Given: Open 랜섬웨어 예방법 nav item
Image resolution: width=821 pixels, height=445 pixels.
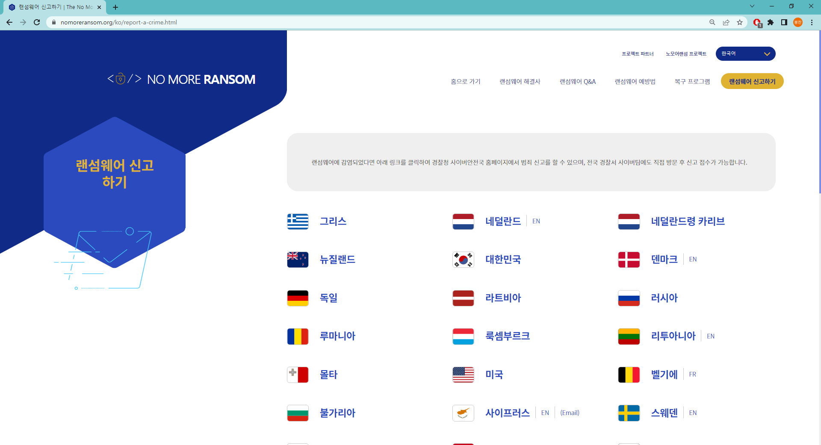Looking at the screenshot, I should pyautogui.click(x=635, y=81).
